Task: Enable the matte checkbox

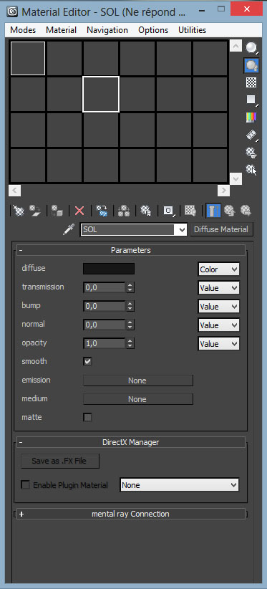Action: point(88,417)
